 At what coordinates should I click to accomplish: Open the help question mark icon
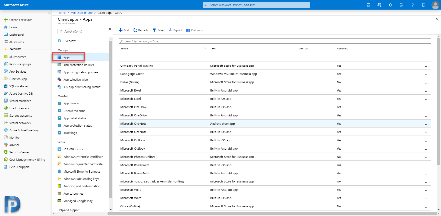pyautogui.click(x=412, y=5)
